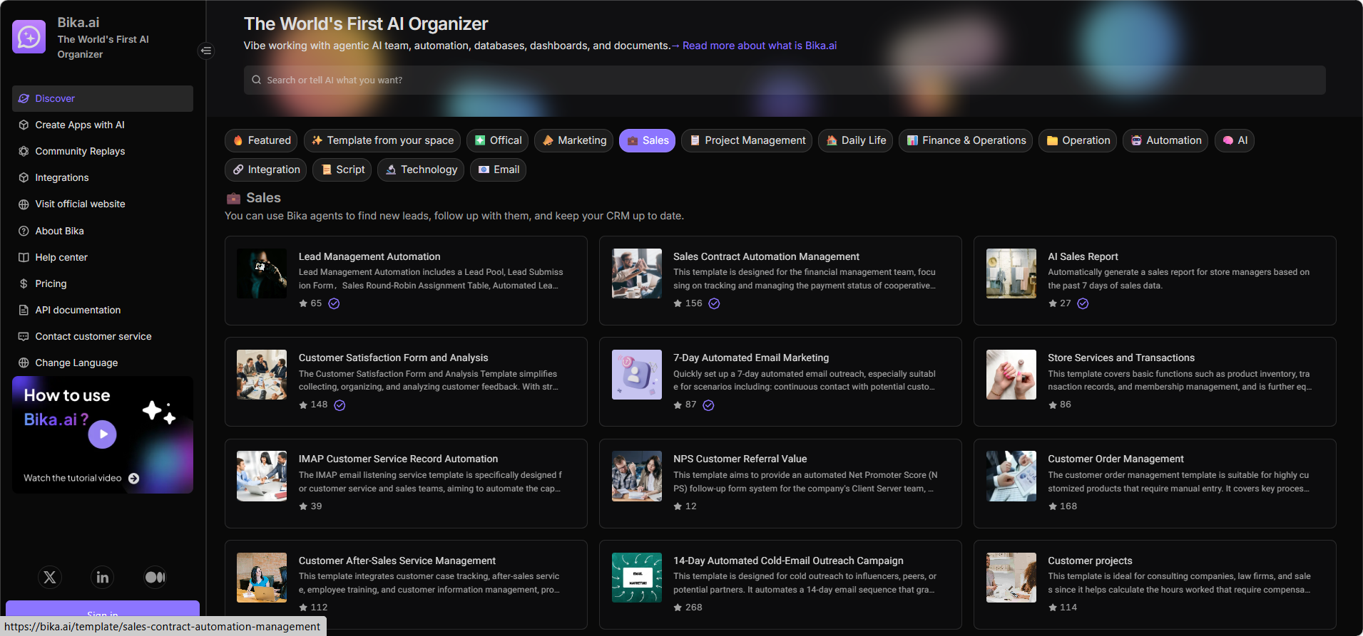Open the X (Twitter) social icon
The width and height of the screenshot is (1363, 636).
pos(50,577)
